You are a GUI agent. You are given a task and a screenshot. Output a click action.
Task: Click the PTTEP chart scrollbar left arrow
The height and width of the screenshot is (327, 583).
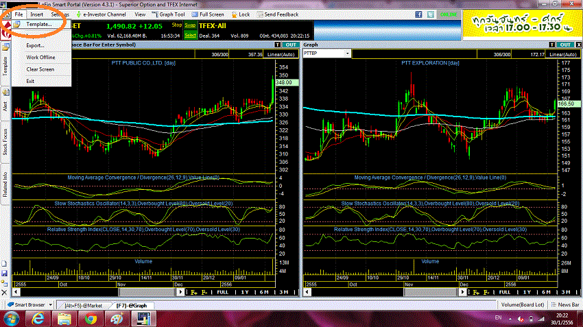point(307,292)
